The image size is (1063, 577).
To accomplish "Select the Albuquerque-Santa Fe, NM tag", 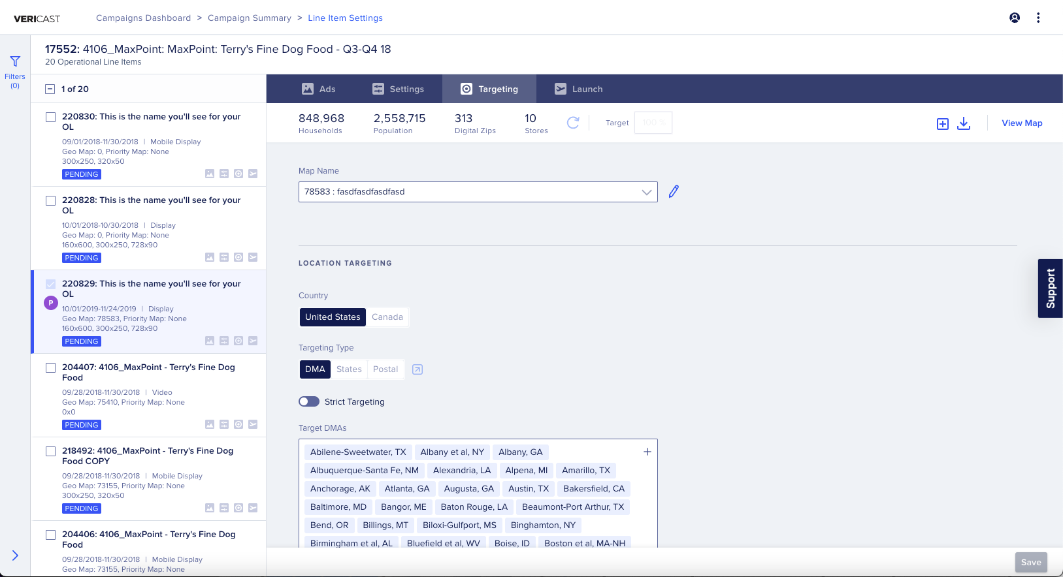I will pyautogui.click(x=365, y=471).
